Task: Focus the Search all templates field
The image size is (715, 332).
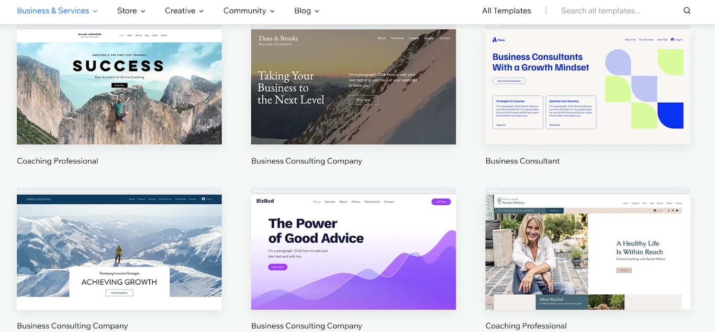Action: tap(612, 10)
